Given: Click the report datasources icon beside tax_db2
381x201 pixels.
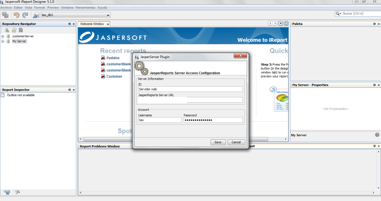Looking at the screenshot, I should [36, 15].
